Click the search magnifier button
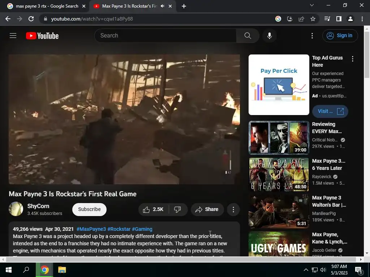Screen dimensions: 370x277 248,36
